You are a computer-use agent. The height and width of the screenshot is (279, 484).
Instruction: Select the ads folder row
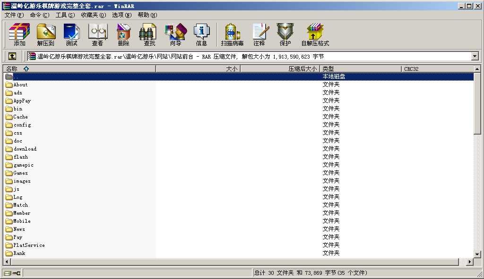239,93
